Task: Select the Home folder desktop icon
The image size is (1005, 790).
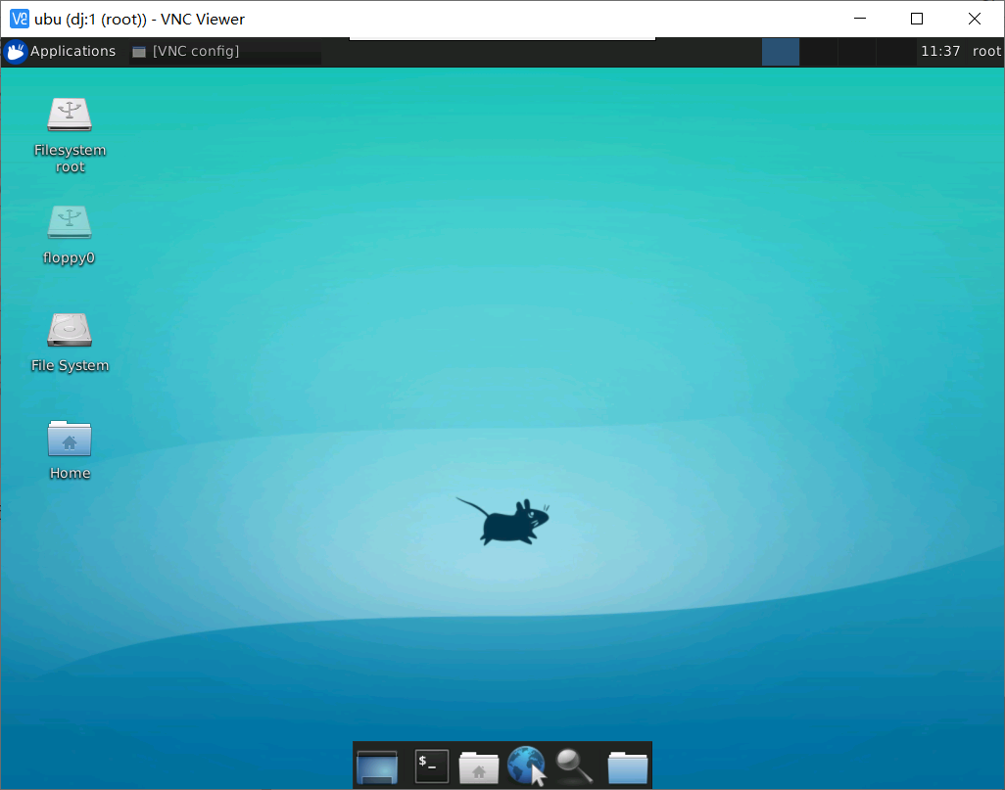Action: pos(70,450)
